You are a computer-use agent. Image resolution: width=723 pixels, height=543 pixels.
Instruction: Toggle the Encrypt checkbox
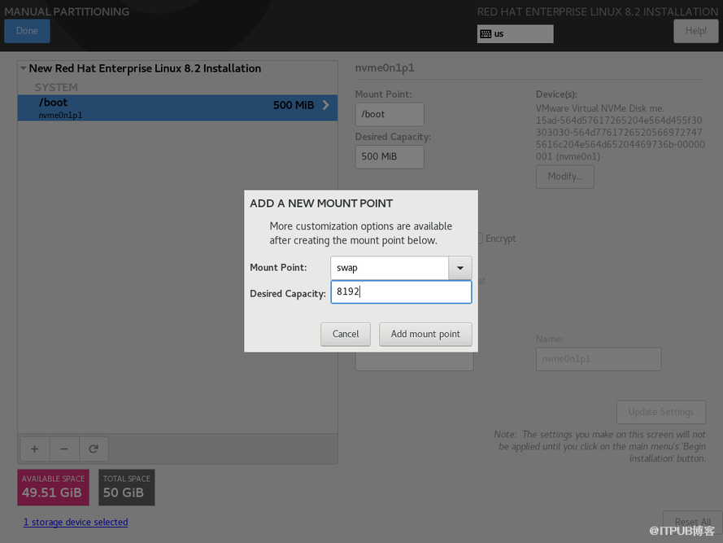tap(480, 239)
